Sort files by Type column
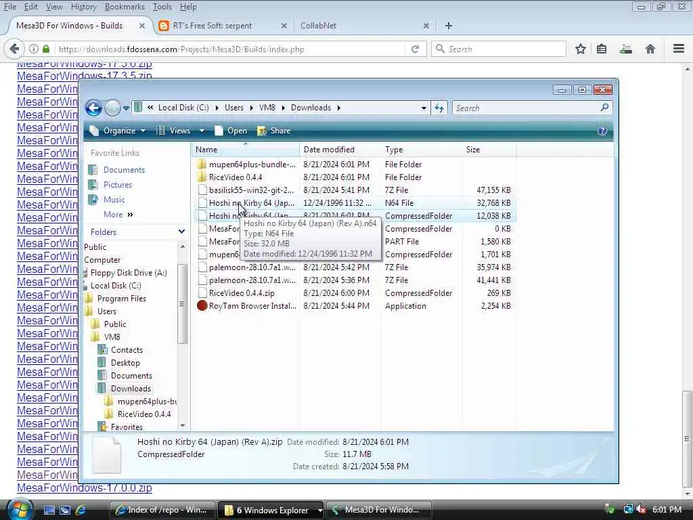 click(x=421, y=150)
